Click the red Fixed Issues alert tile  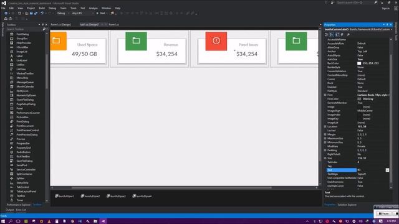[x=216, y=41]
